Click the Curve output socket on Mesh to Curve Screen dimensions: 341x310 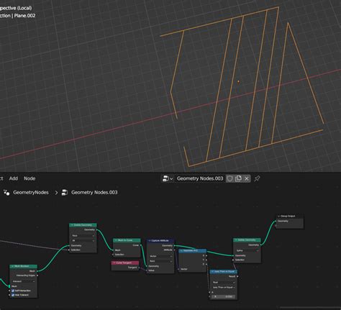141,245
